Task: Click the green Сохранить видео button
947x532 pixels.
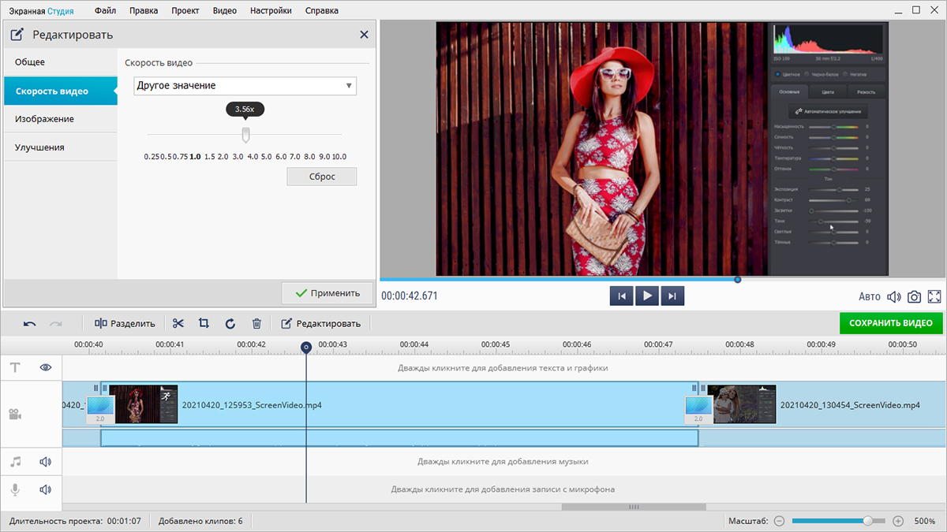Action: (890, 323)
